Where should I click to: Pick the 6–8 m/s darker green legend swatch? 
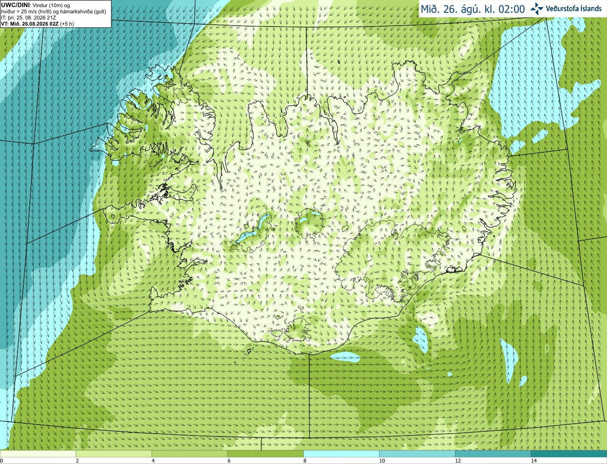pos(266,454)
